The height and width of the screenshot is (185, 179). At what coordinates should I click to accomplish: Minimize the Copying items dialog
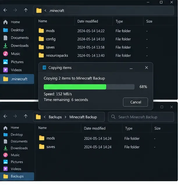tap(131, 68)
